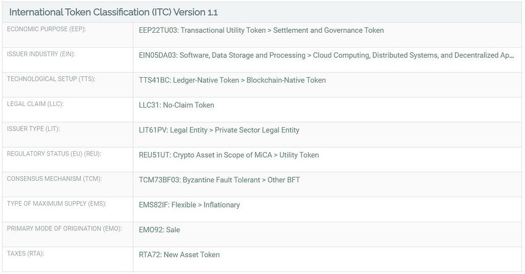525x274 pixels.
Task: Click the Type of Maximum Supply (EMS) label
Action: [x=56, y=203]
